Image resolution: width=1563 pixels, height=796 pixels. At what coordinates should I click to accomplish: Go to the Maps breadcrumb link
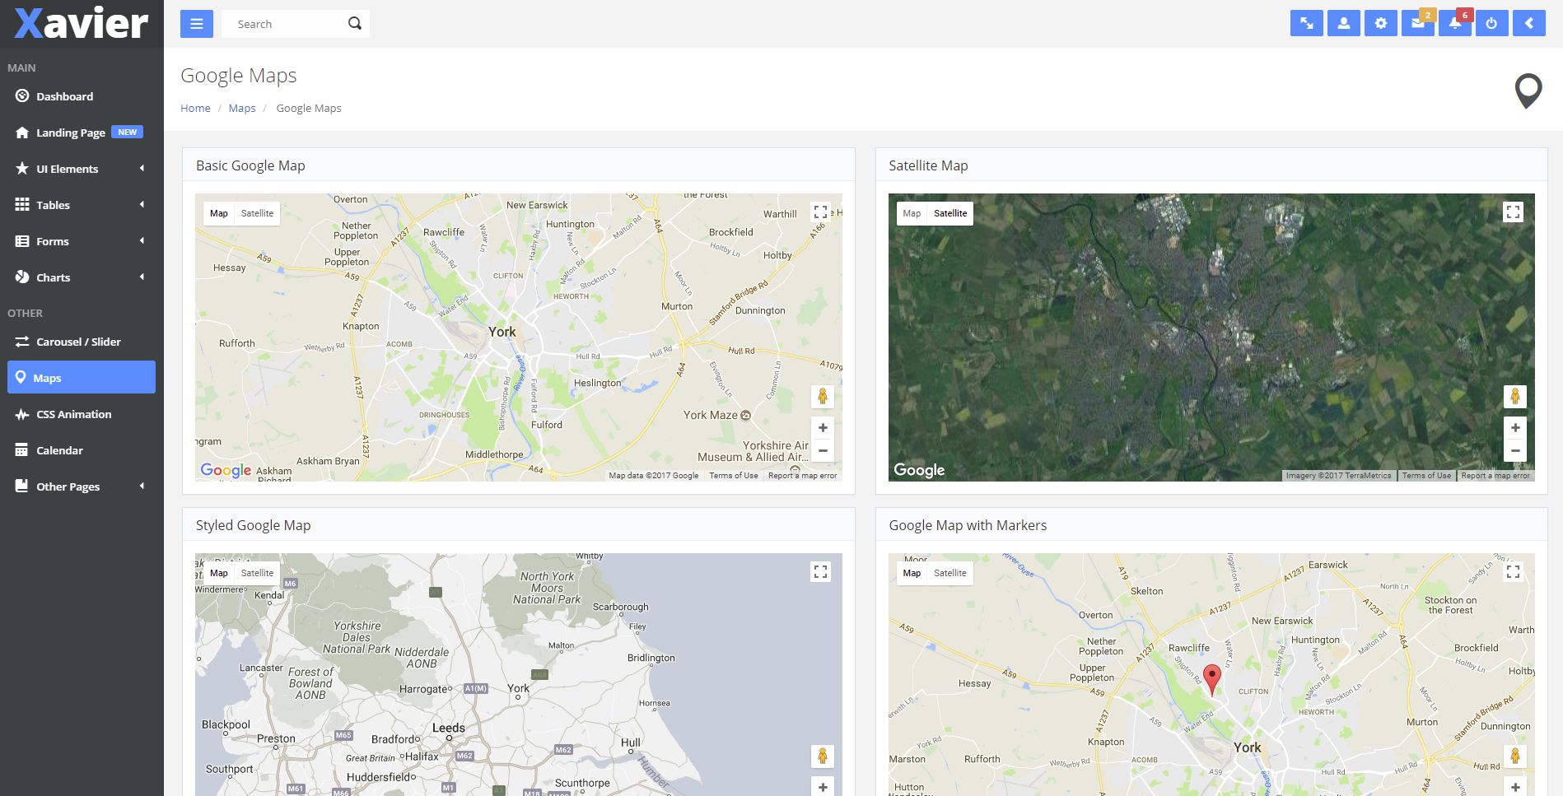click(242, 108)
